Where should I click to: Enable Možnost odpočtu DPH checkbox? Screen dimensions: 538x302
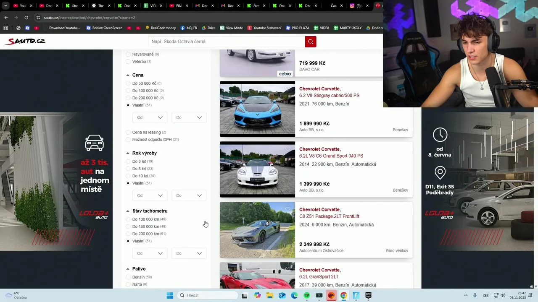coord(128,139)
